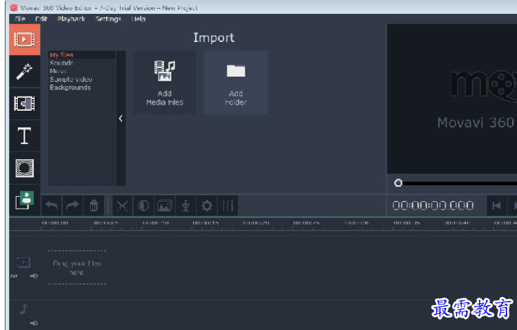Screen dimensions: 517x330
Task: Click timeline ruler at 00:00:10 mark
Action: point(156,223)
